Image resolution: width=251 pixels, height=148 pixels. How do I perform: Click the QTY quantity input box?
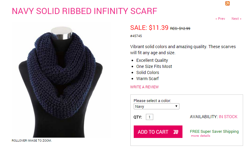149,117
